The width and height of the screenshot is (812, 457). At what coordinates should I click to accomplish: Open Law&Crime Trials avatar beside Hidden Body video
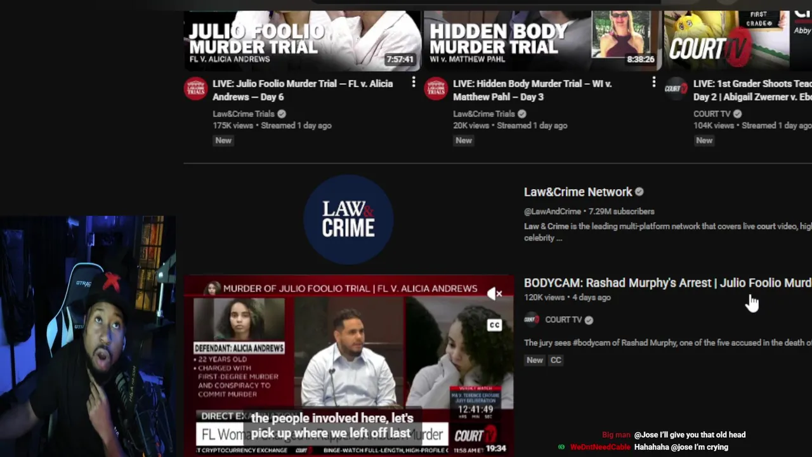[x=436, y=88]
